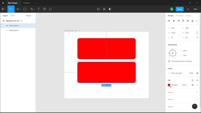This screenshot has width=201, height=113.
Task: Open the Page 1 dropdown
Action: coord(30,16)
